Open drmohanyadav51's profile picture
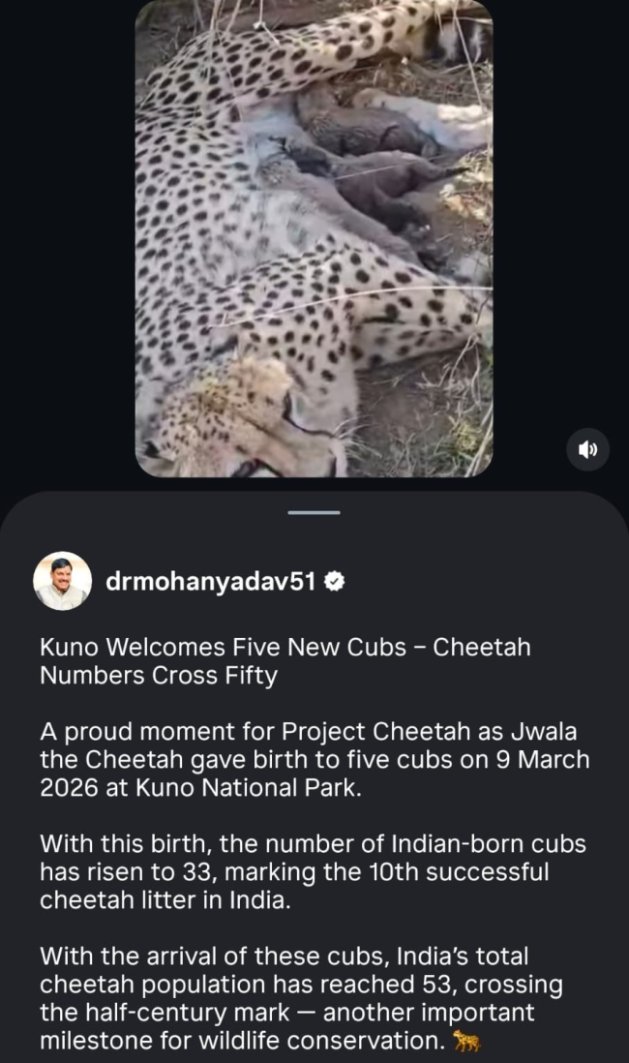Screen dimensions: 629x1063 point(62,579)
